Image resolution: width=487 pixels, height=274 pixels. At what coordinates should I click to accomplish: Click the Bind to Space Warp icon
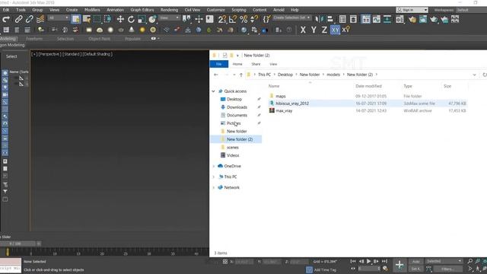pyautogui.click(x=40, y=19)
